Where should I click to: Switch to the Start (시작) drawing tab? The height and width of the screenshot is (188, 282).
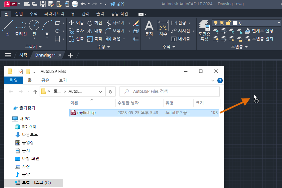(23, 55)
